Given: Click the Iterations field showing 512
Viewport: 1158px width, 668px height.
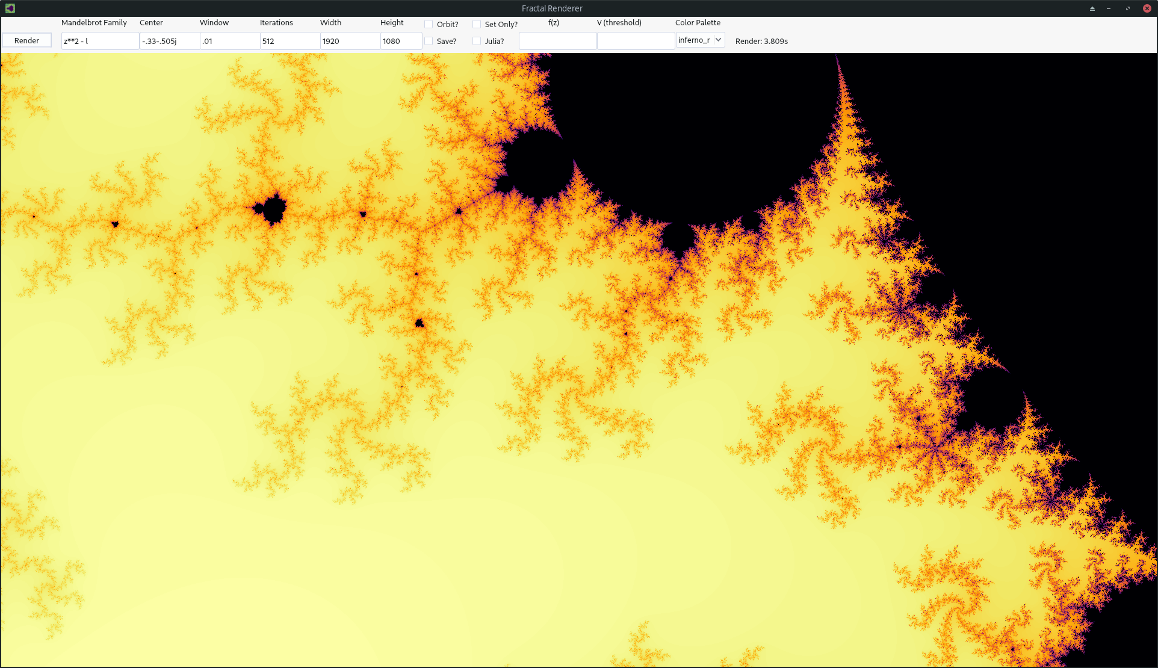Looking at the screenshot, I should 289,41.
